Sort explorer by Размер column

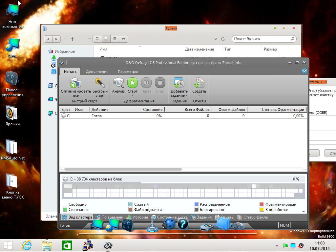click(270, 49)
